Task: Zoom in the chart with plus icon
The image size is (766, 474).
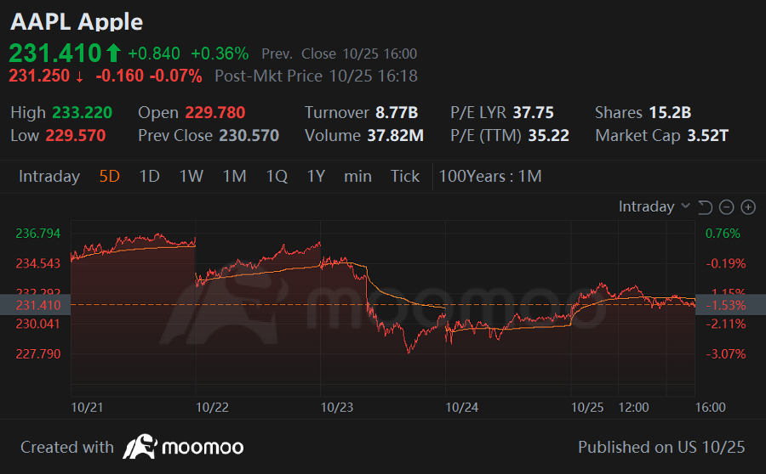Action: coord(748,207)
